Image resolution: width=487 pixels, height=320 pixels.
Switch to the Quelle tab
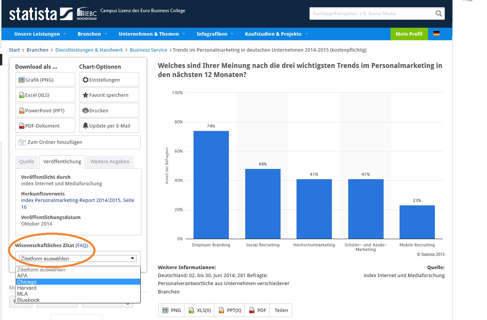27,161
